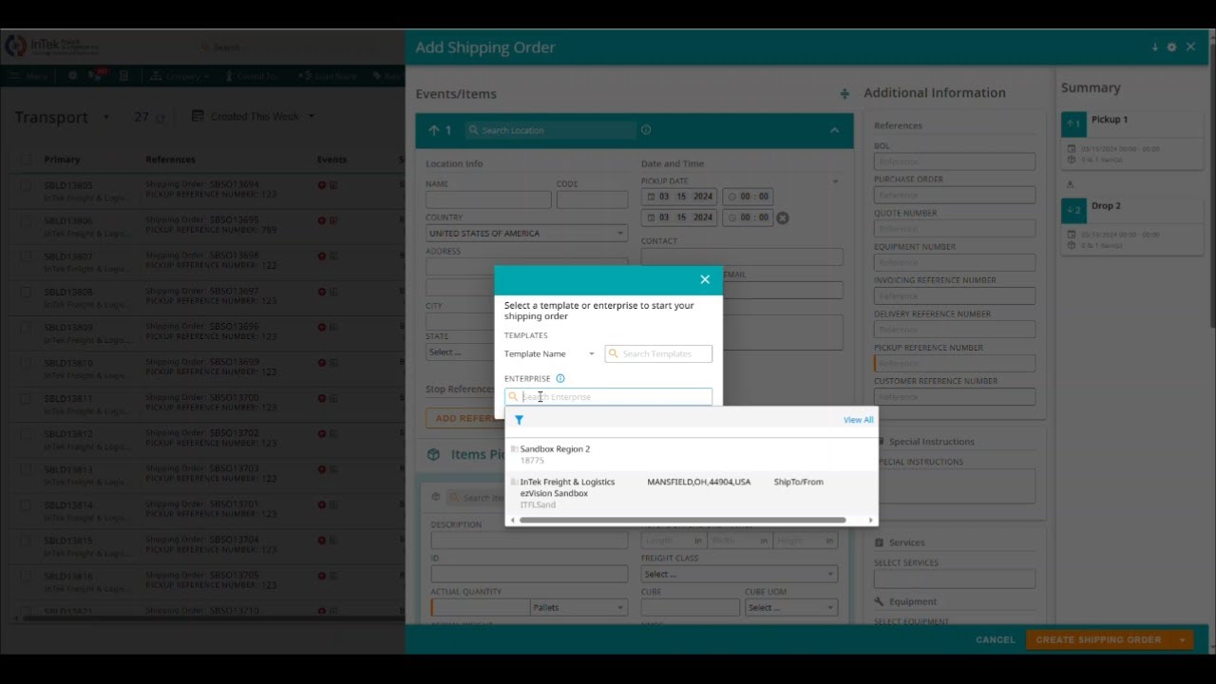
Task: Check the box for SBLD13805 row
Action: point(27,185)
